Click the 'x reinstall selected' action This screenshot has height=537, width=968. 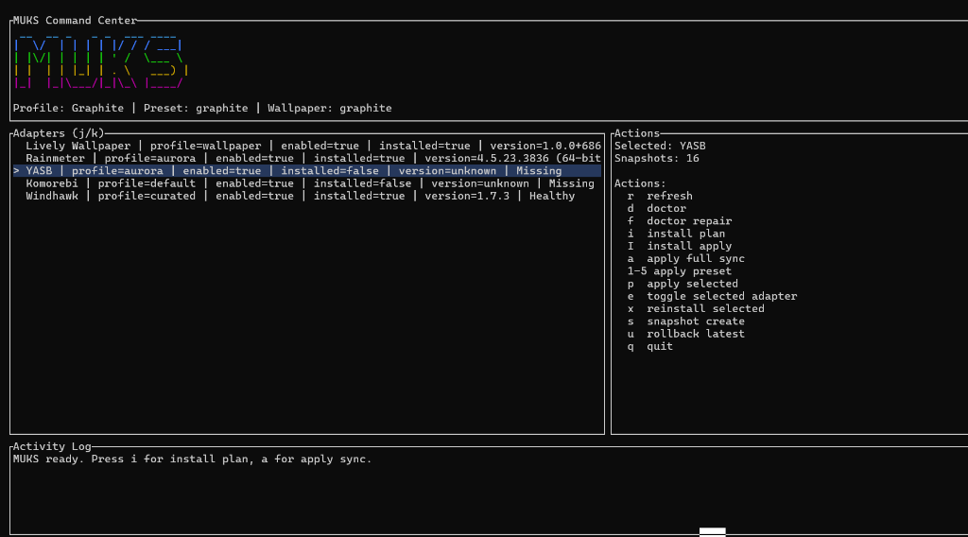tap(696, 308)
